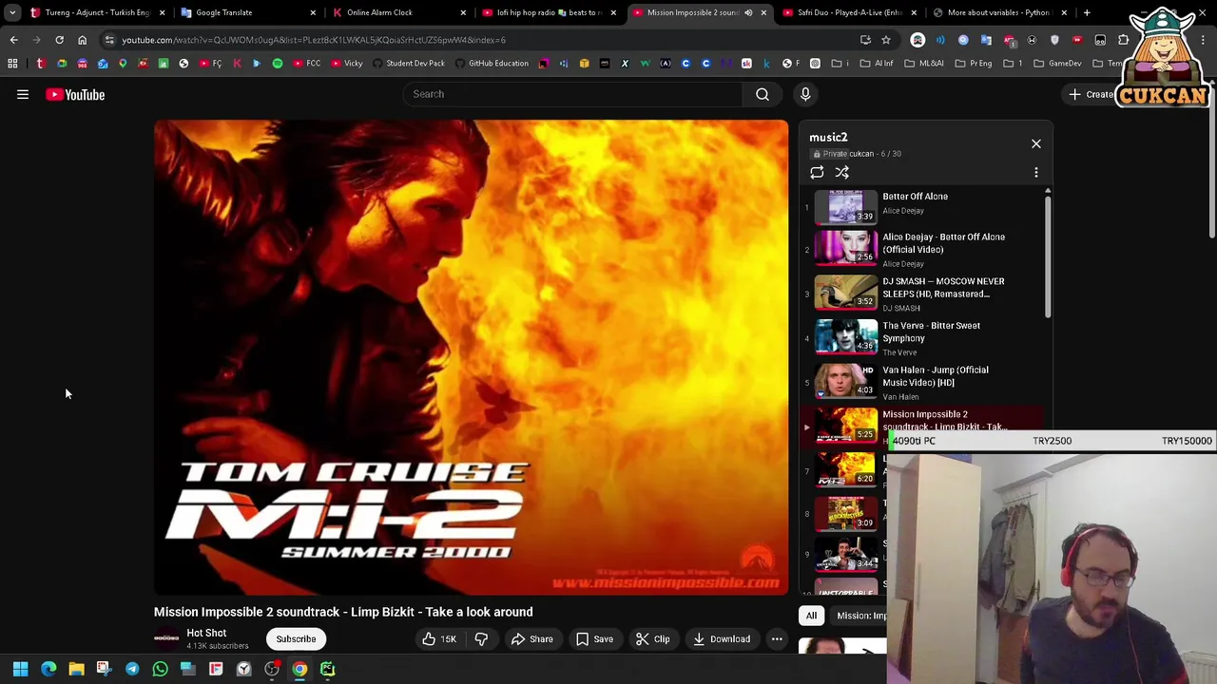Open the tab search dropdown arrow
Image resolution: width=1217 pixels, height=684 pixels.
click(x=12, y=12)
